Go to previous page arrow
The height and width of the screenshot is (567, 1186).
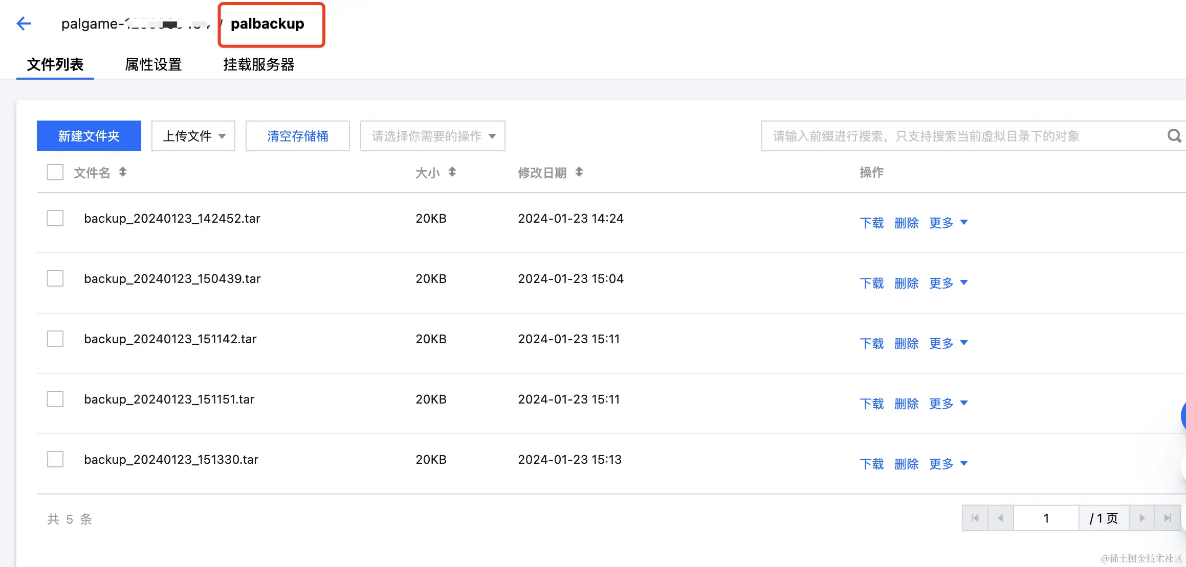pyautogui.click(x=1001, y=518)
